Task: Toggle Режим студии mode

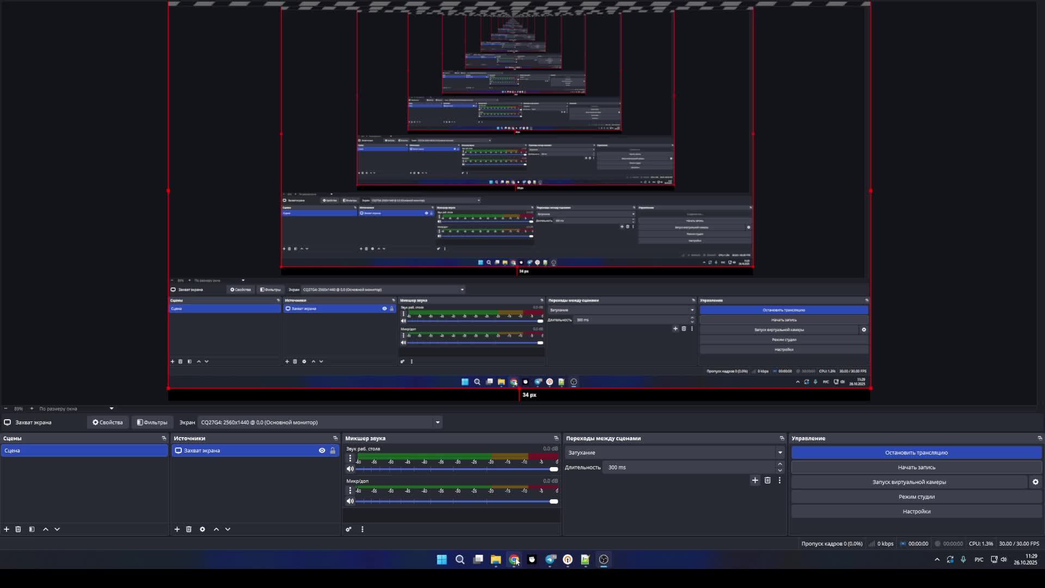Action: (x=917, y=497)
